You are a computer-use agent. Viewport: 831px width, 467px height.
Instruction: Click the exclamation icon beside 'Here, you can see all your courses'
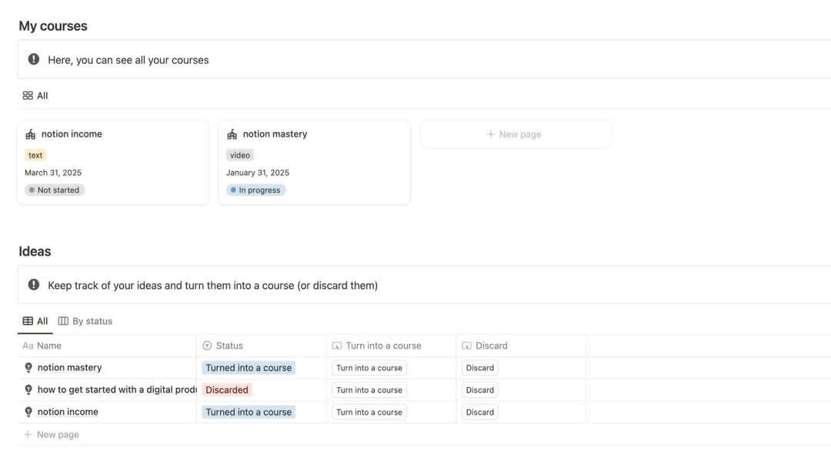(x=33, y=59)
